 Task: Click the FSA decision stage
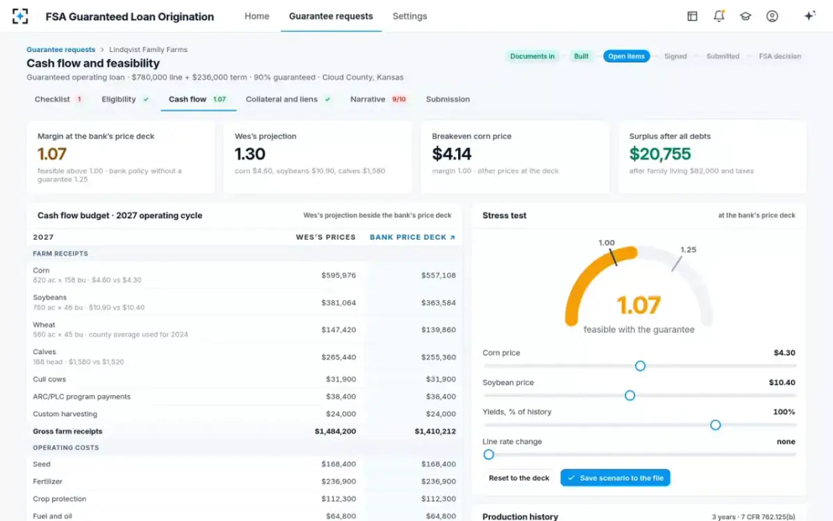coord(780,56)
